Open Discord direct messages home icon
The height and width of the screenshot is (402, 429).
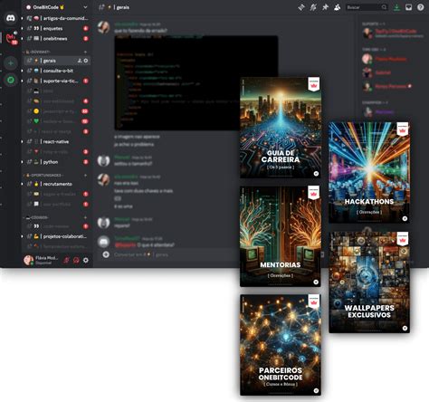point(11,18)
